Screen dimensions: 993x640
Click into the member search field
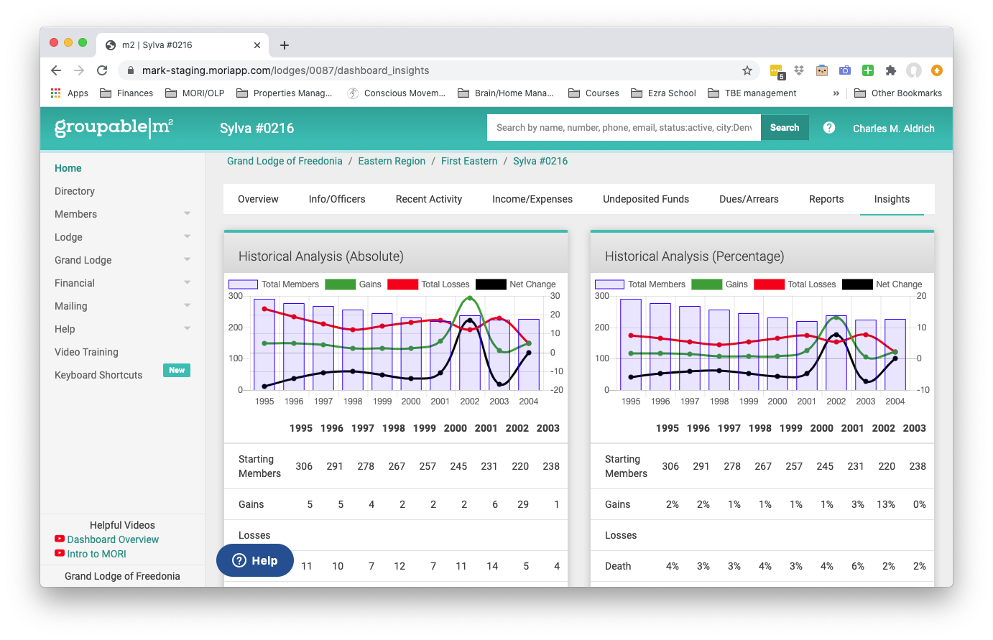624,127
